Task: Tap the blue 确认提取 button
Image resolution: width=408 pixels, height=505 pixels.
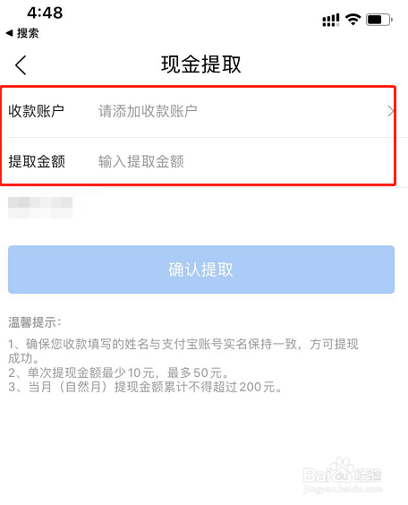Action: click(x=201, y=270)
